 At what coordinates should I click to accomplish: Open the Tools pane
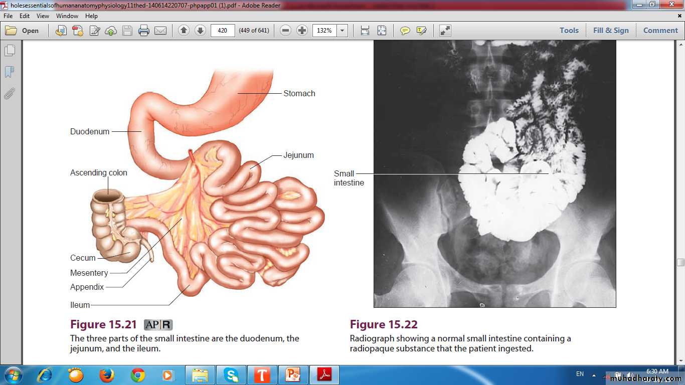click(569, 31)
